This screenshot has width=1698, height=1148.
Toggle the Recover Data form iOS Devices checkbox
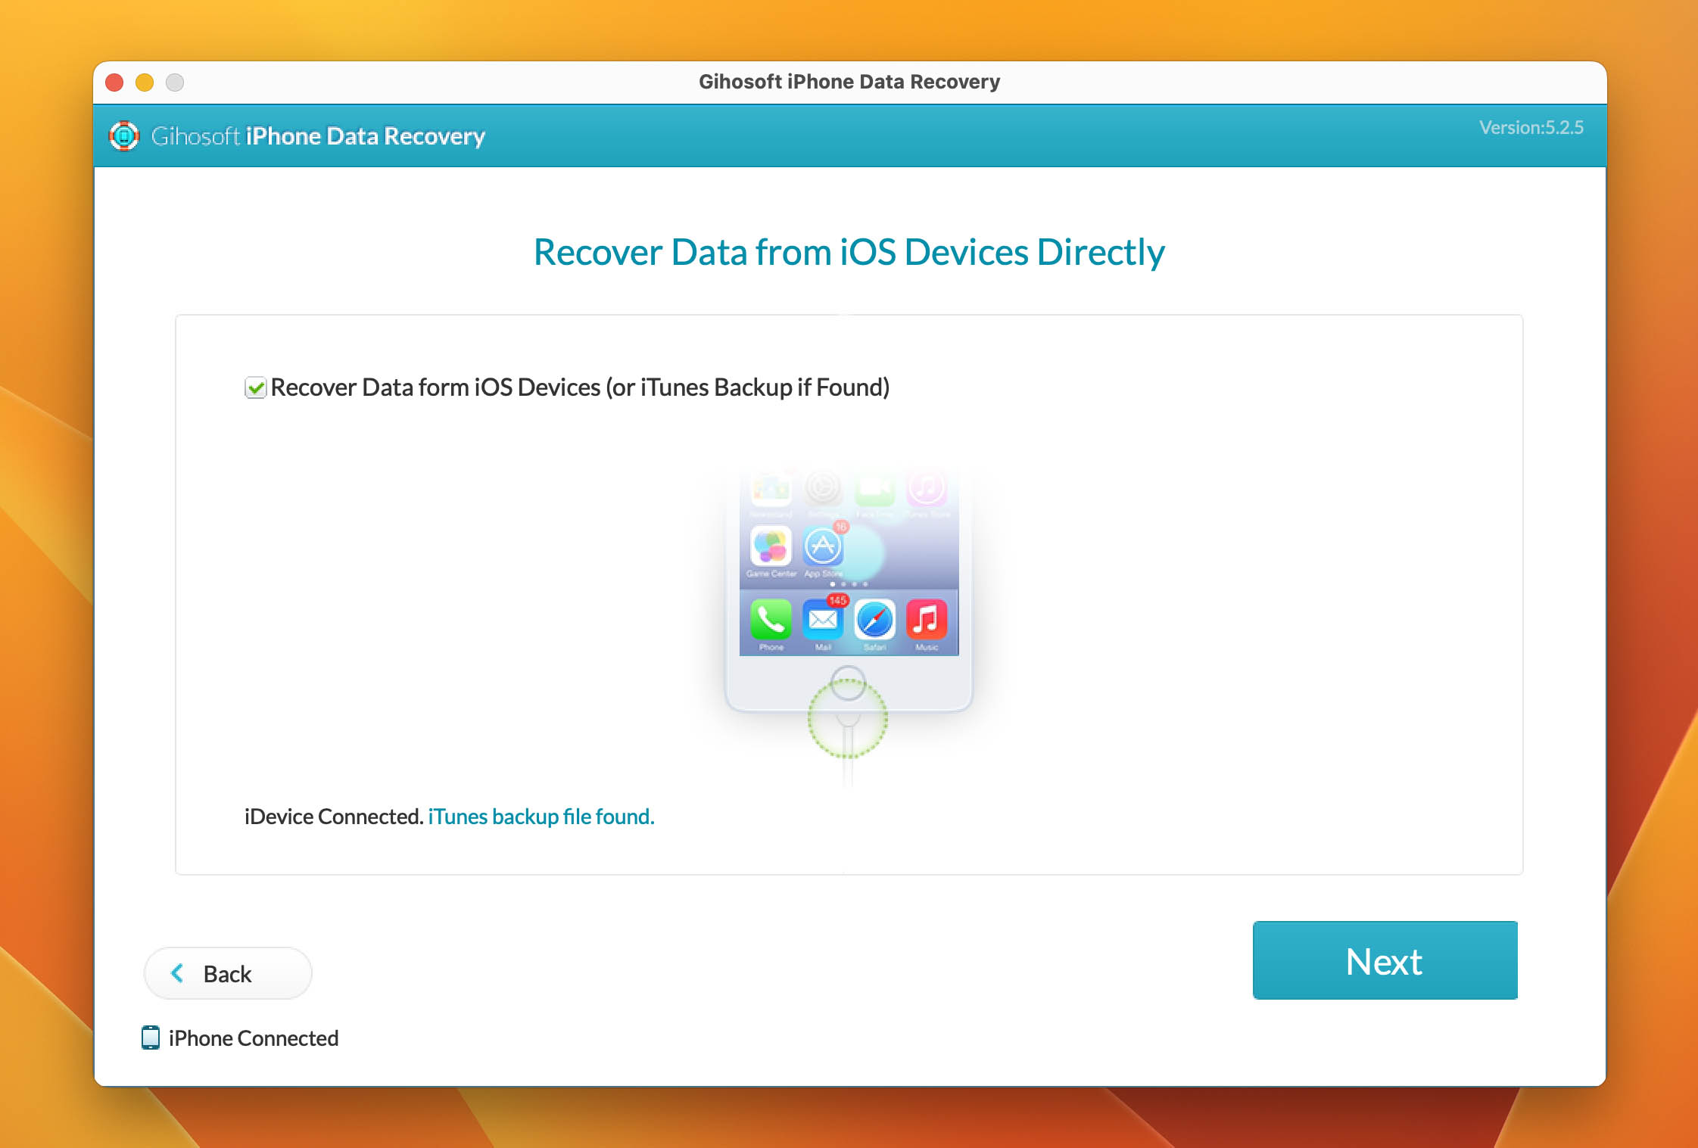255,387
